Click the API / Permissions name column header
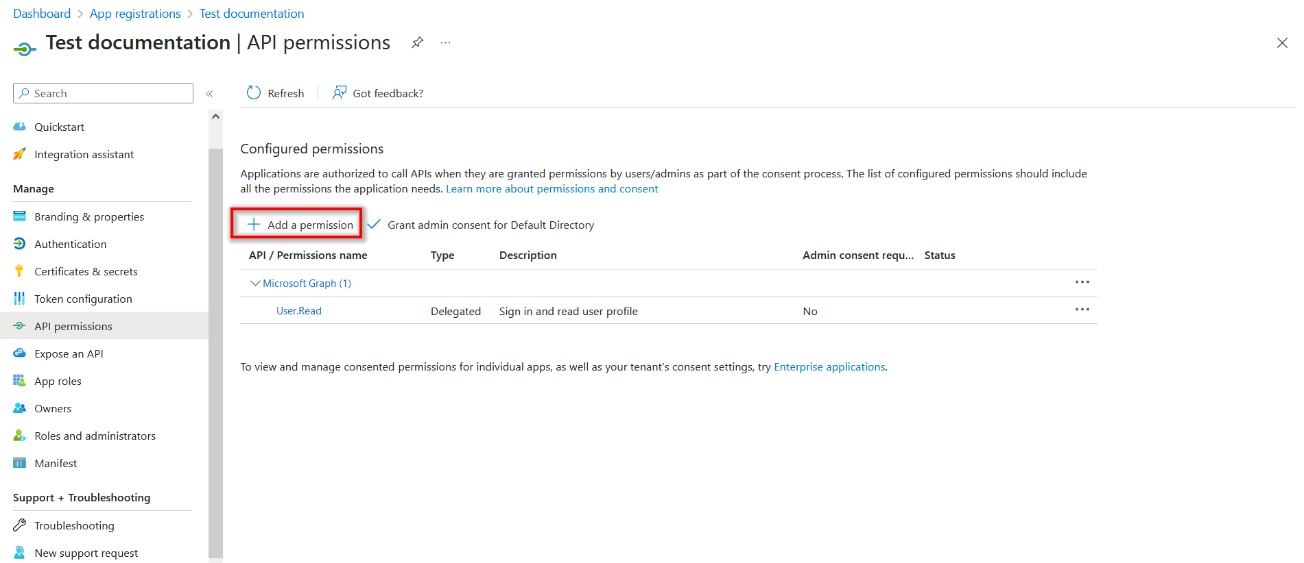 coord(308,255)
